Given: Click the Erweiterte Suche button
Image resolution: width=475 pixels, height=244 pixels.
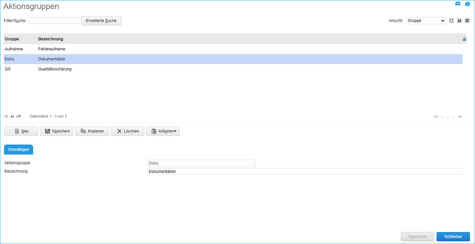Looking at the screenshot, I should pos(101,21).
